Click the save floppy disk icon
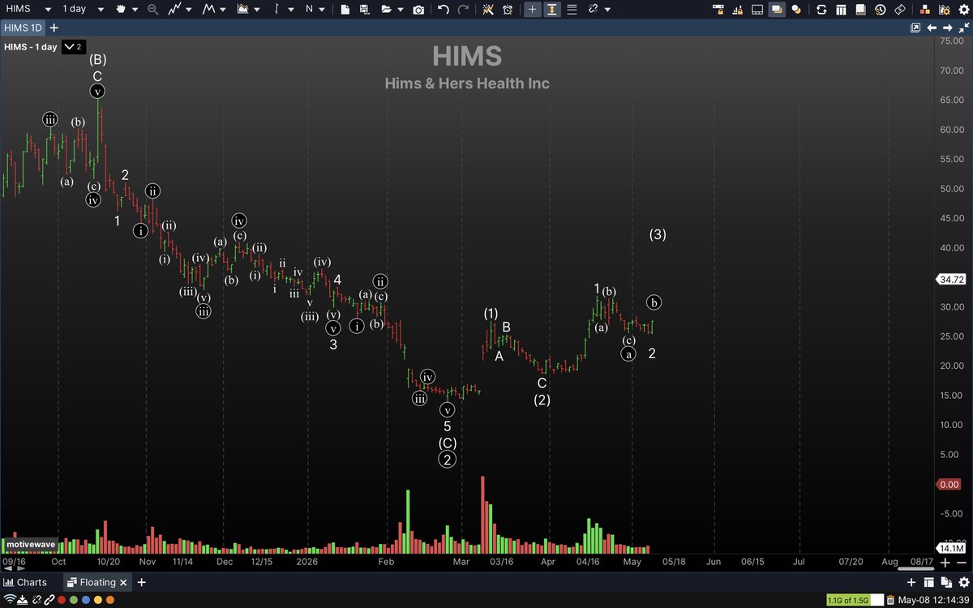973x608 pixels. click(366, 9)
